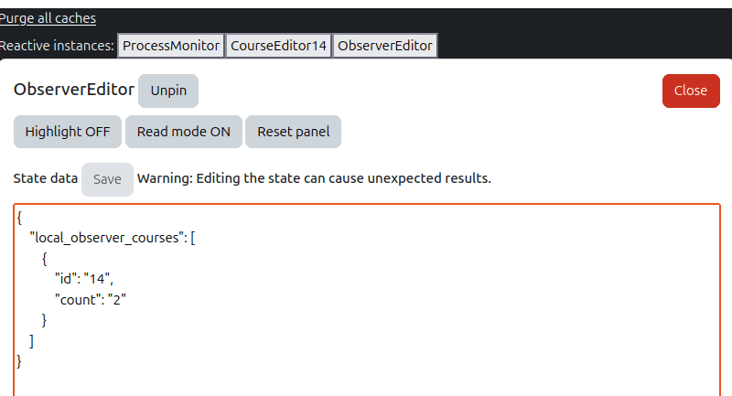This screenshot has width=732, height=396.
Task: Click the closing square bracket in the JSON
Action: point(32,340)
